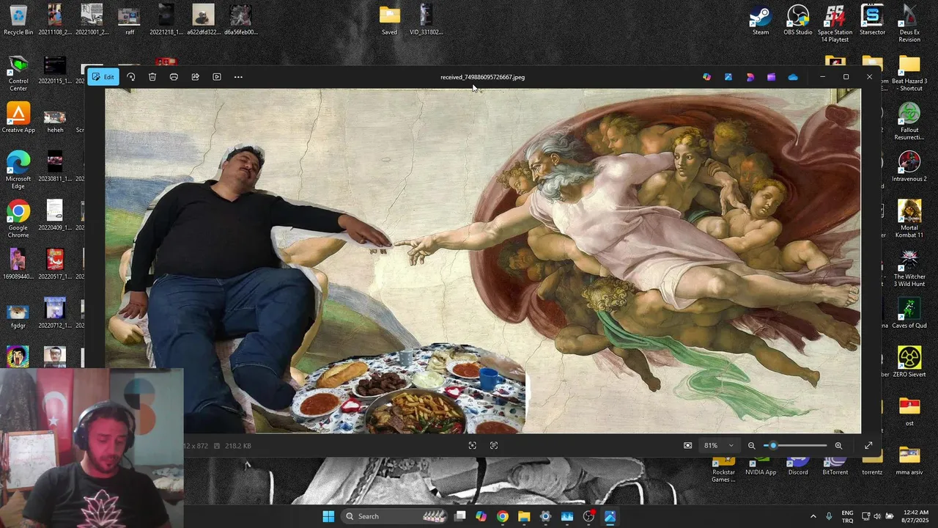The width and height of the screenshot is (938, 528).
Task: Select the mma arsiv folder
Action: click(909, 461)
